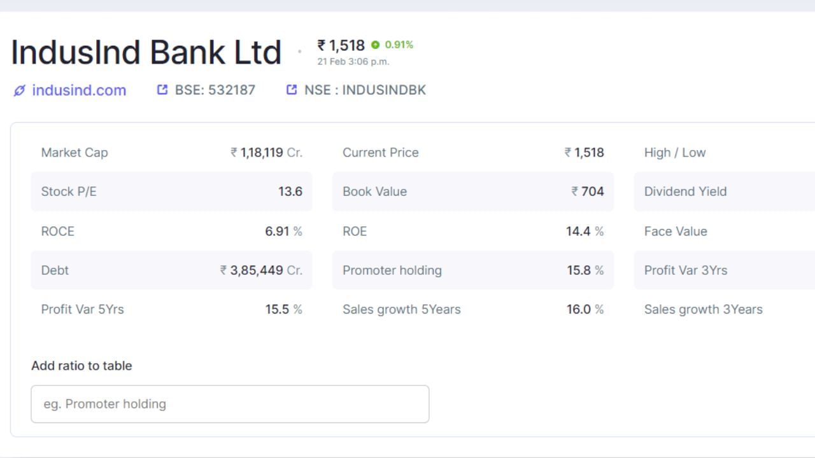Click the external link icon next to BSE

[162, 90]
